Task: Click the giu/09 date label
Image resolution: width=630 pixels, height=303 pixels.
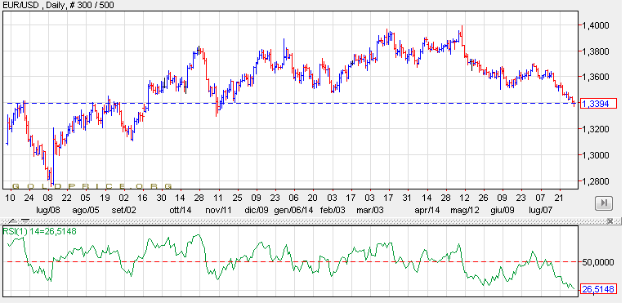Action: [x=503, y=210]
